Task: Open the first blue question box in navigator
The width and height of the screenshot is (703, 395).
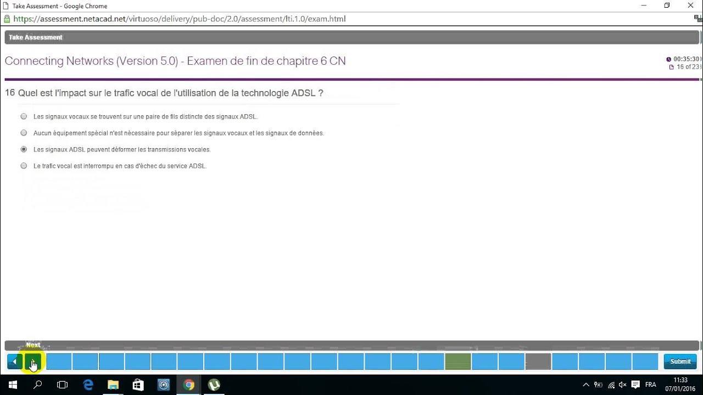Action: tap(59, 362)
